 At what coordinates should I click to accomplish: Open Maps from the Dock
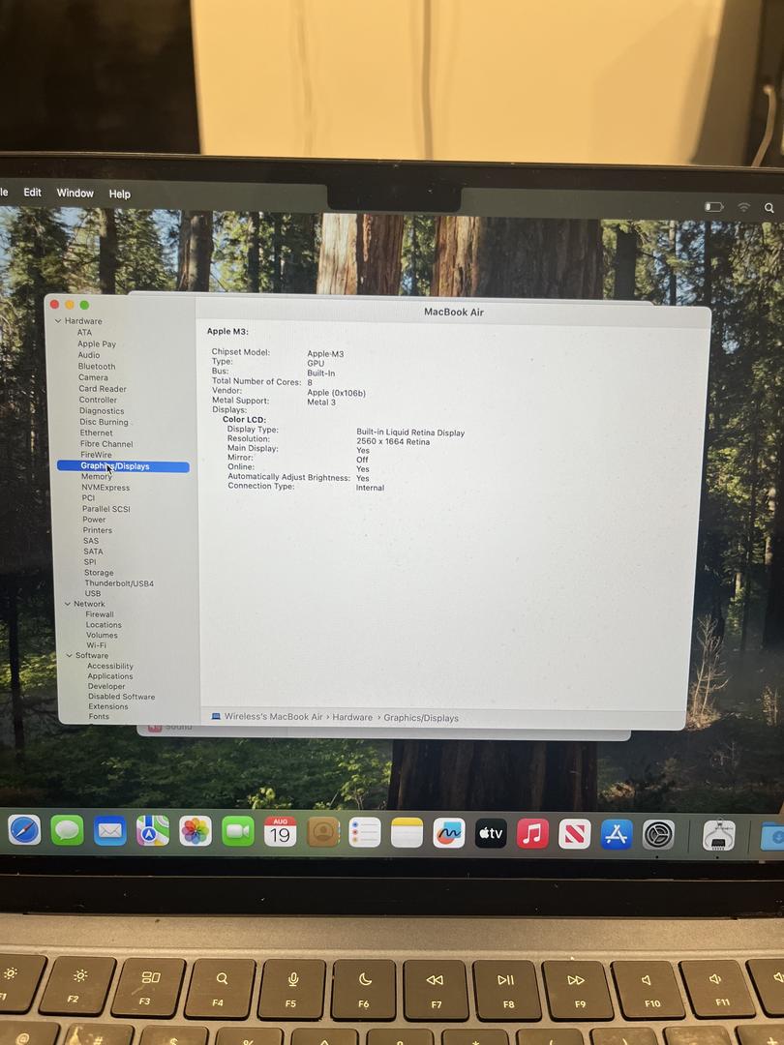click(153, 831)
